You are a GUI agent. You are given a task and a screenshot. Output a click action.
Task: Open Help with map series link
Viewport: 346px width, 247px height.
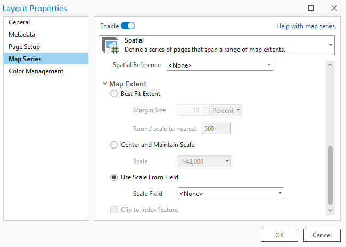pyautogui.click(x=306, y=26)
